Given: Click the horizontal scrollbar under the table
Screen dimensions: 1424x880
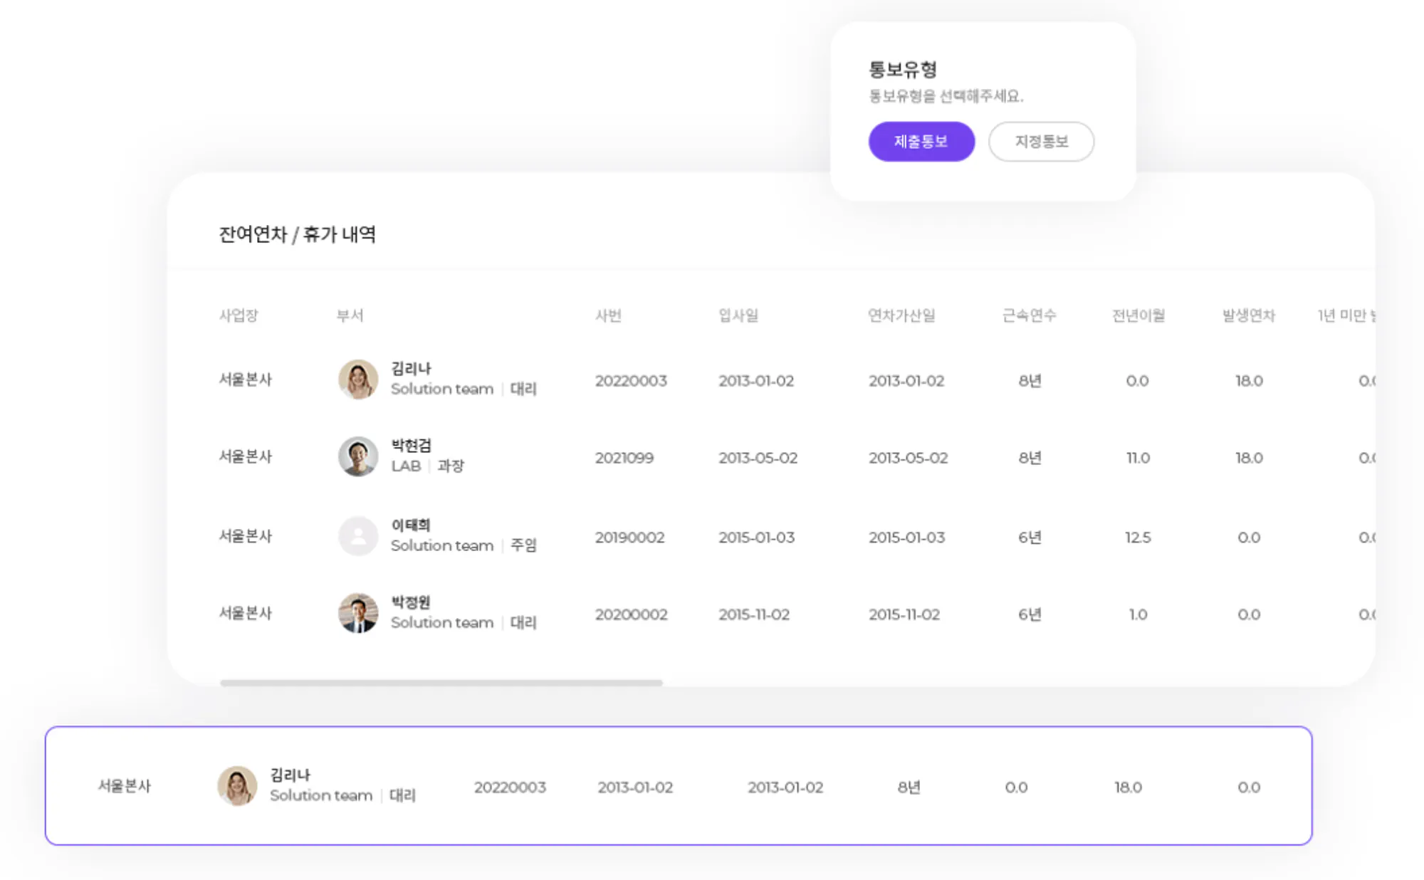Looking at the screenshot, I should click(x=441, y=683).
